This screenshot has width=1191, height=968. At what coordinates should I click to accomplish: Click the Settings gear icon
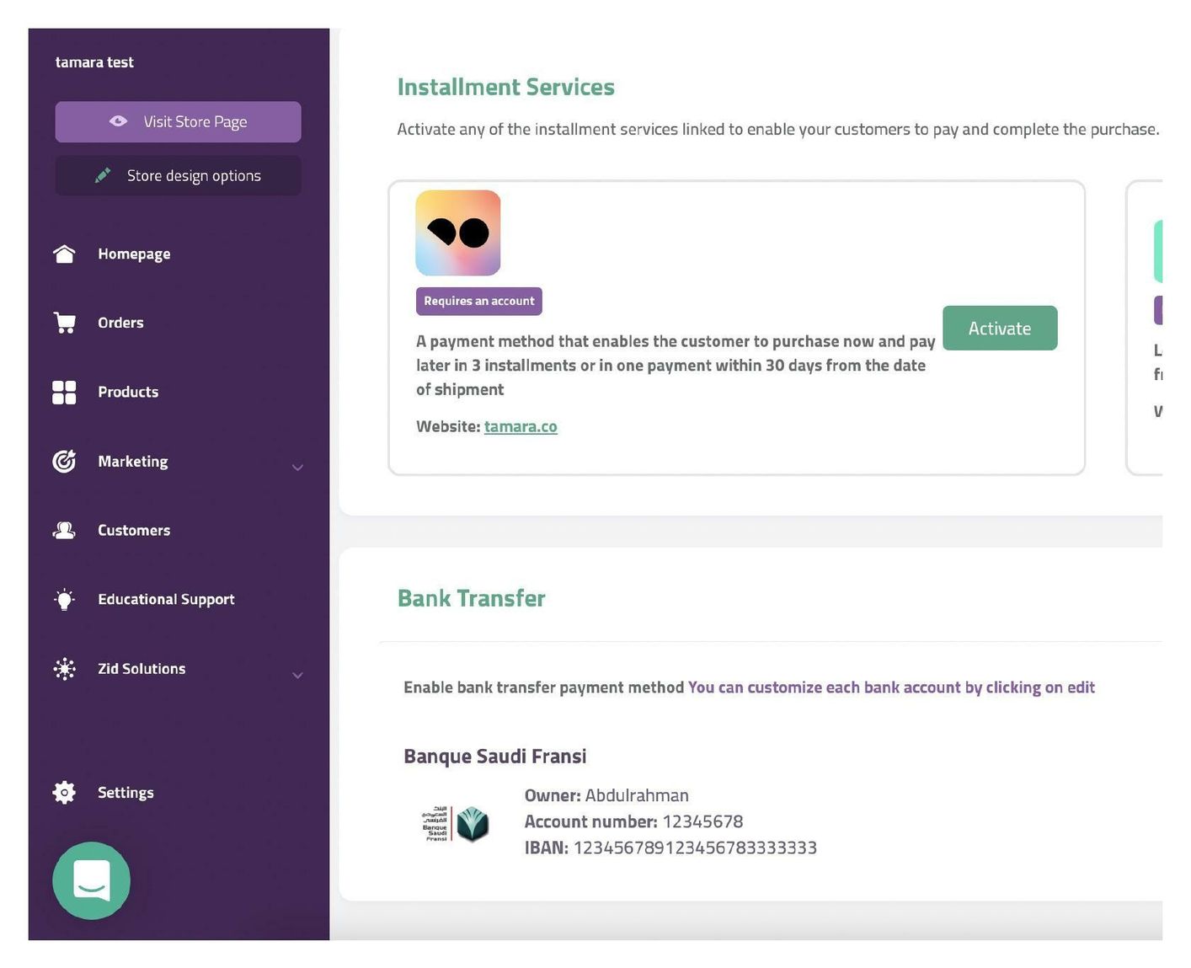[x=64, y=792]
